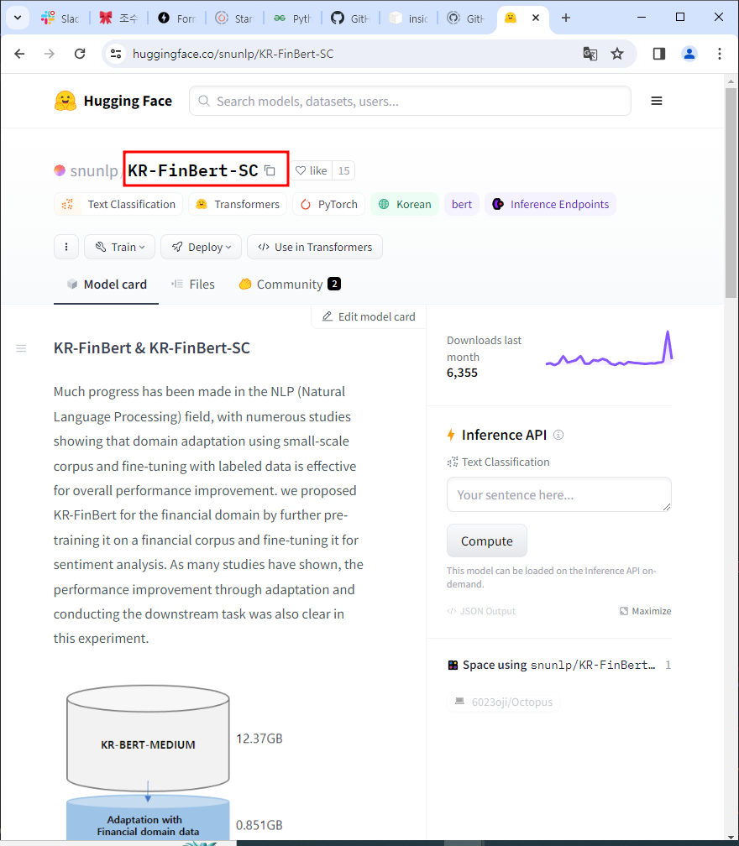Translate this page icon

point(590,54)
